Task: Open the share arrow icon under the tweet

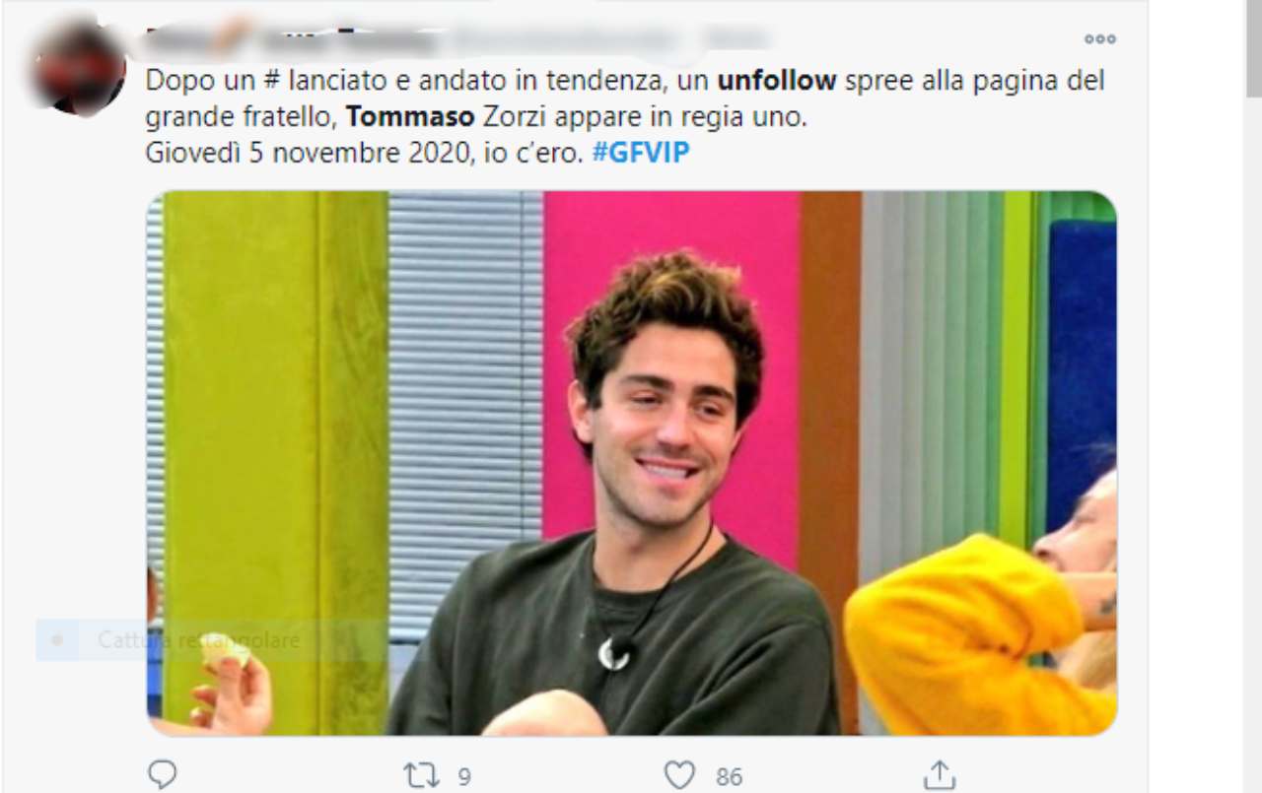Action: 941,774
